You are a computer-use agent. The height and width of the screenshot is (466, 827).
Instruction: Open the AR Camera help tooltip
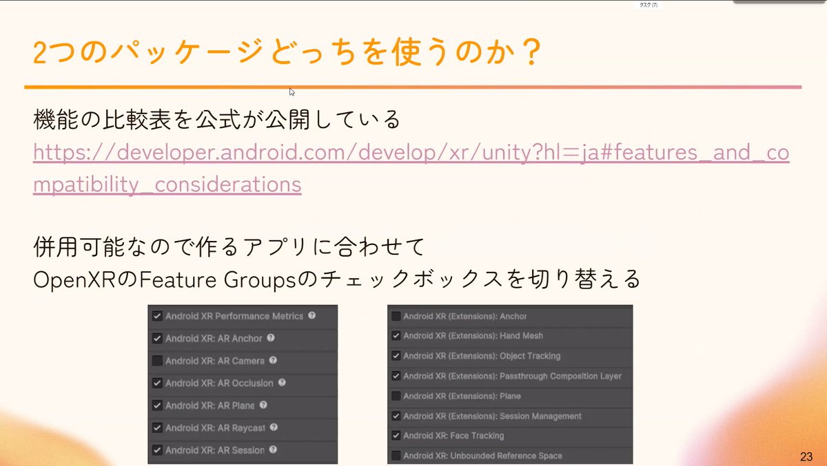(x=272, y=360)
